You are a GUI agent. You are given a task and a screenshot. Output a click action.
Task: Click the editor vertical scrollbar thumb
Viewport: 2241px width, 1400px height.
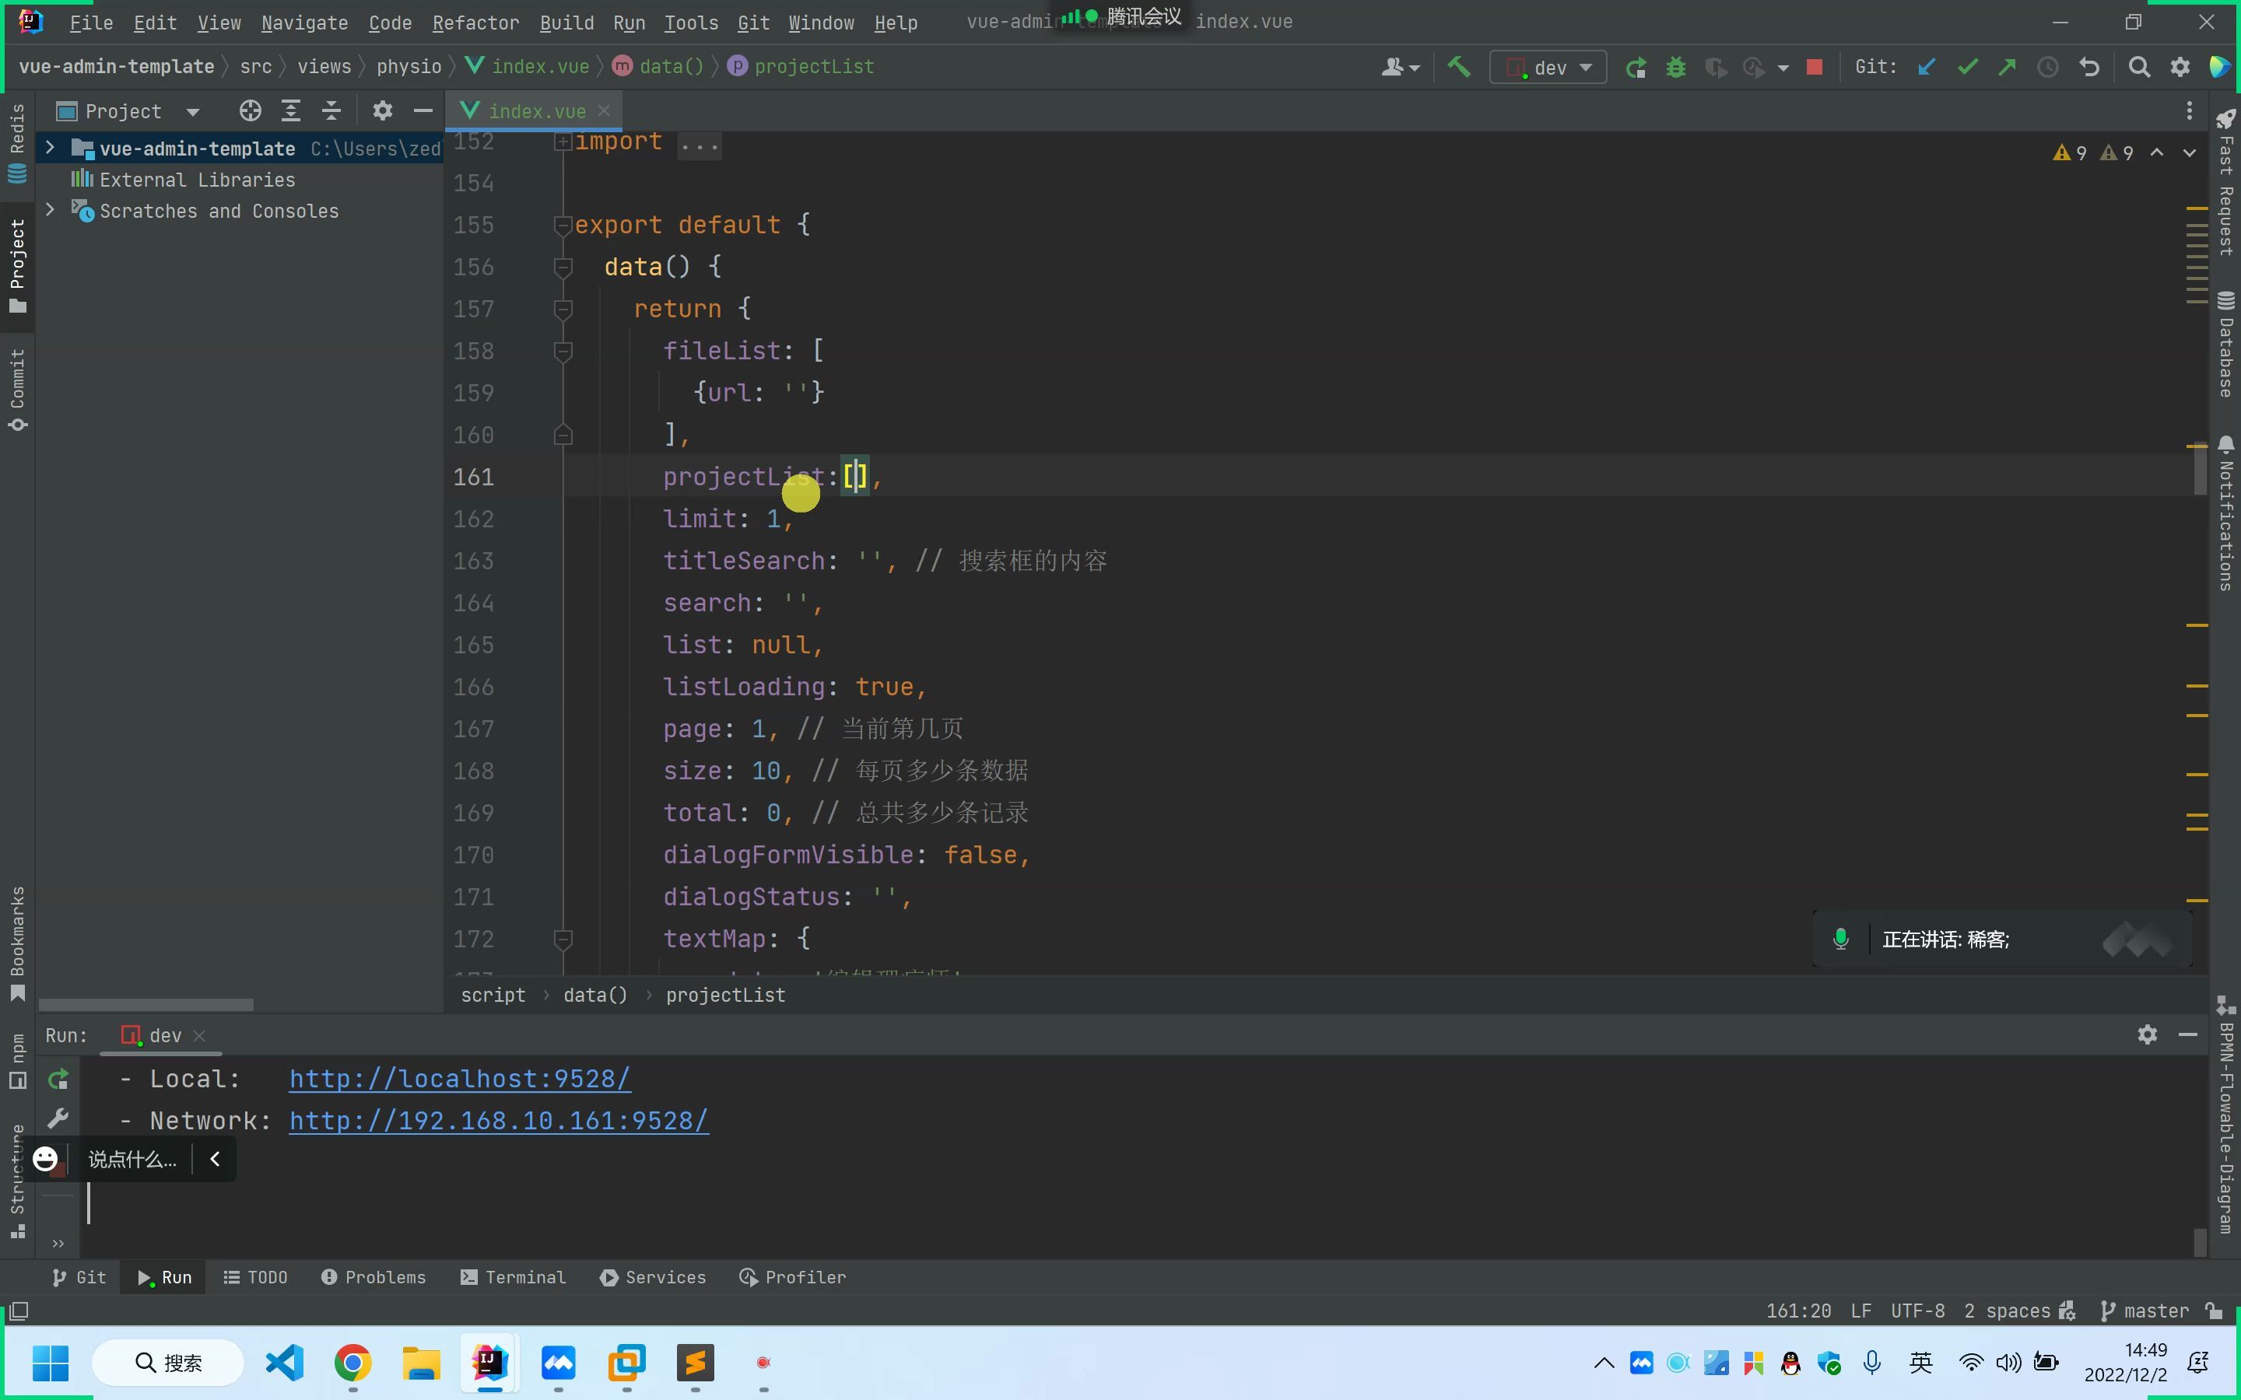(x=2201, y=468)
